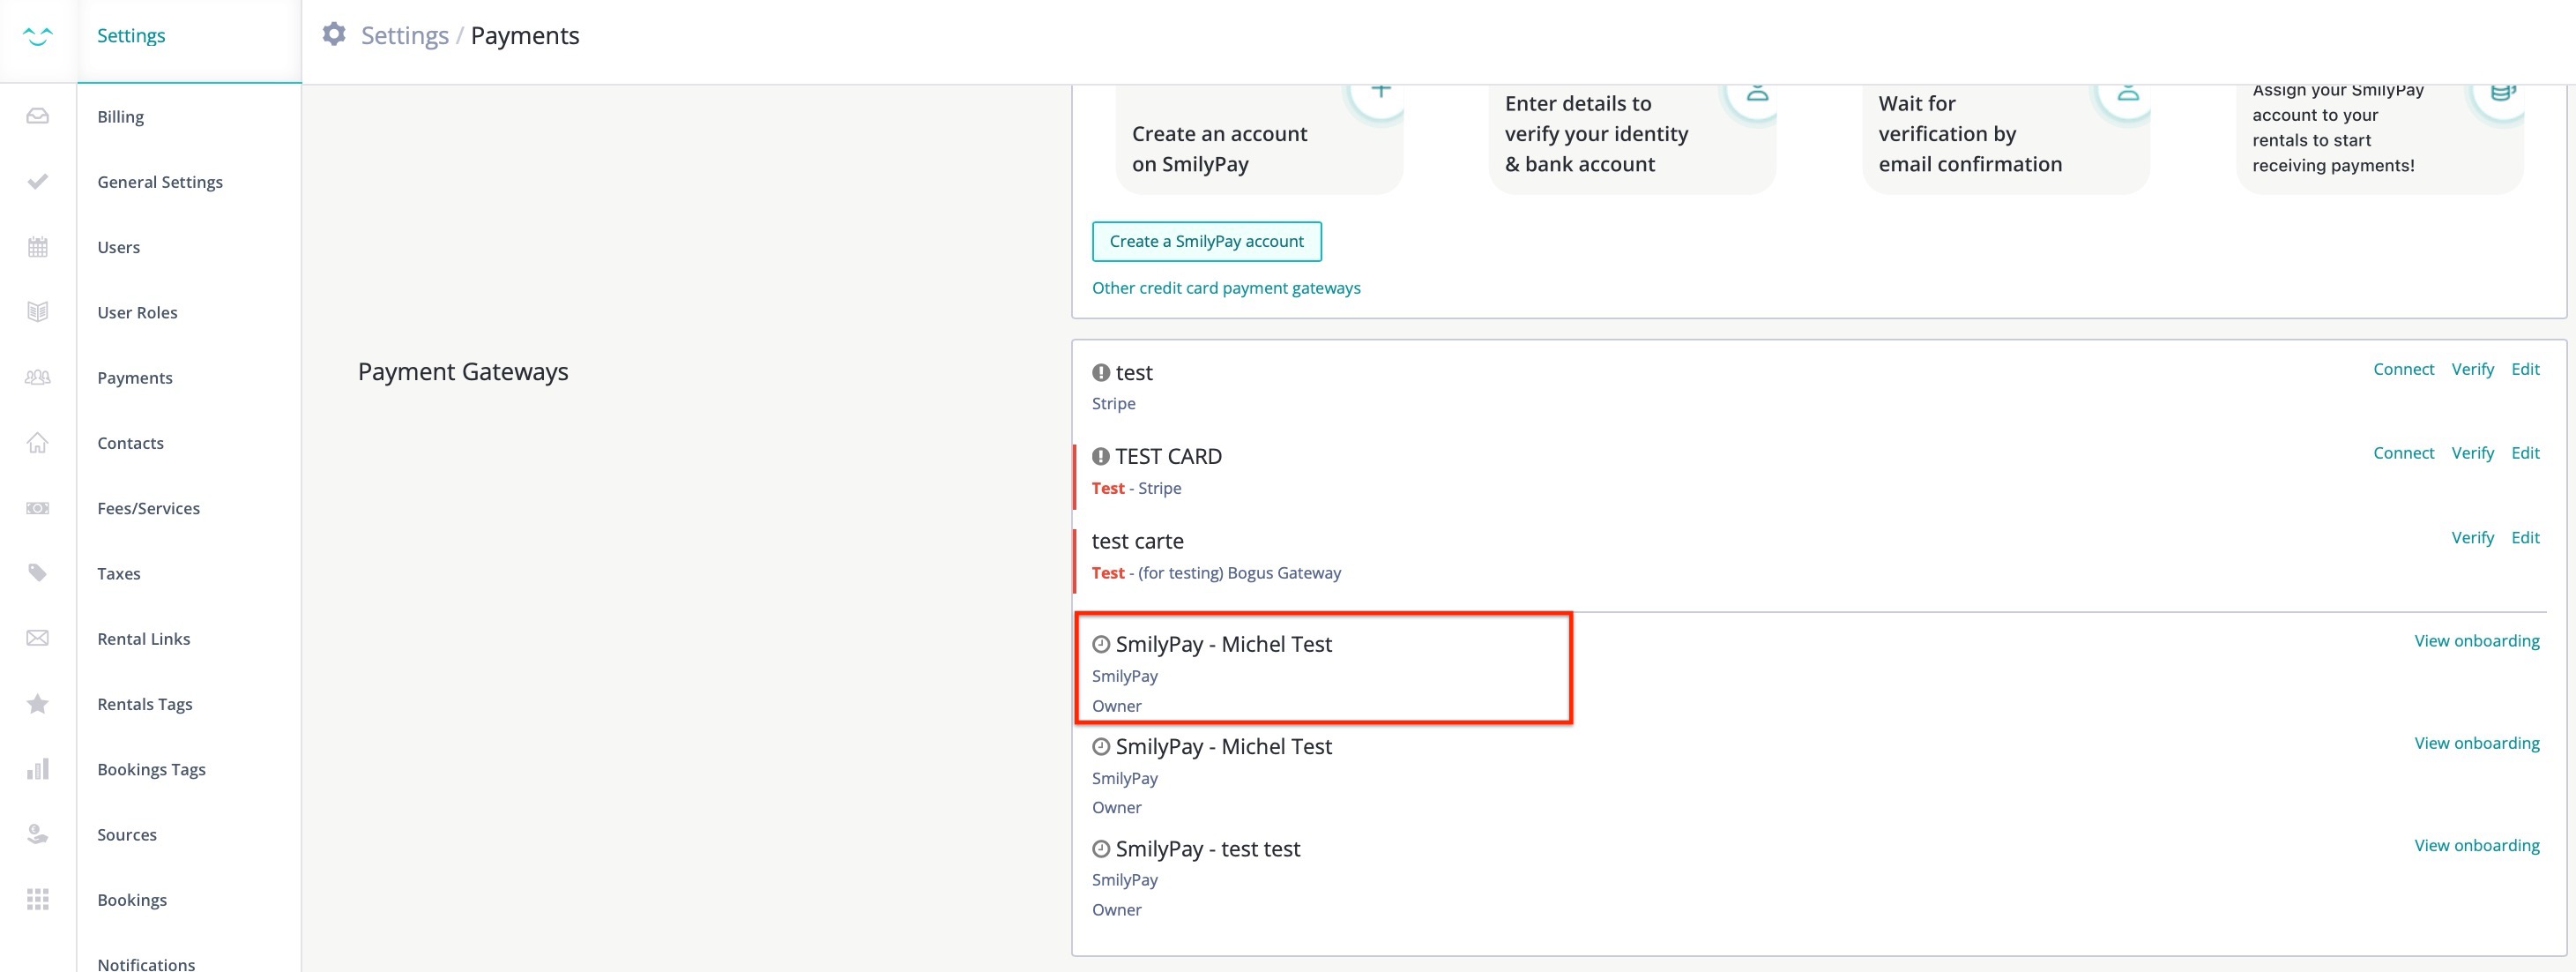Click the 'test carte' gateway name
This screenshot has width=2576, height=972.
(x=1137, y=541)
